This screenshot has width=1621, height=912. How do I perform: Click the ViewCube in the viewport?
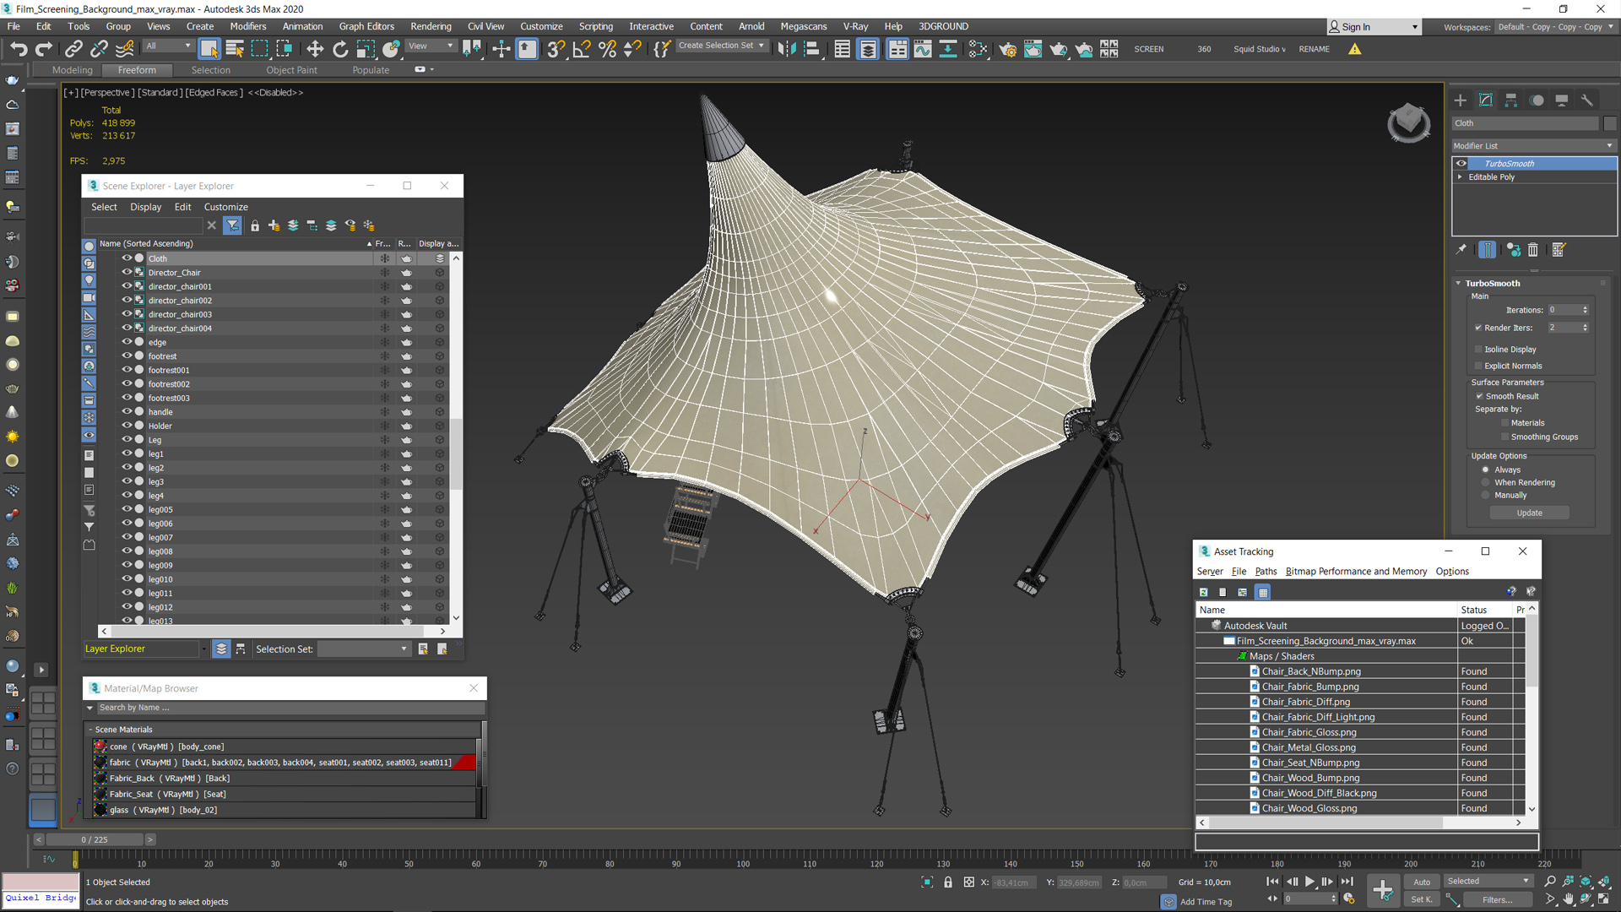pos(1408,123)
